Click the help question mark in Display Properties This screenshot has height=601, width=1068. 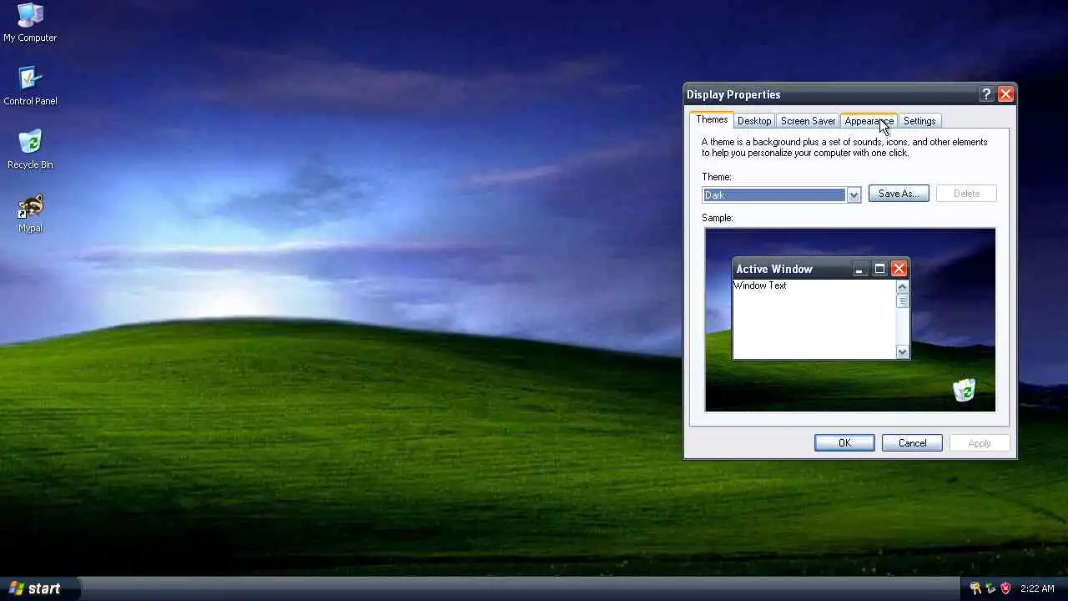click(x=986, y=94)
